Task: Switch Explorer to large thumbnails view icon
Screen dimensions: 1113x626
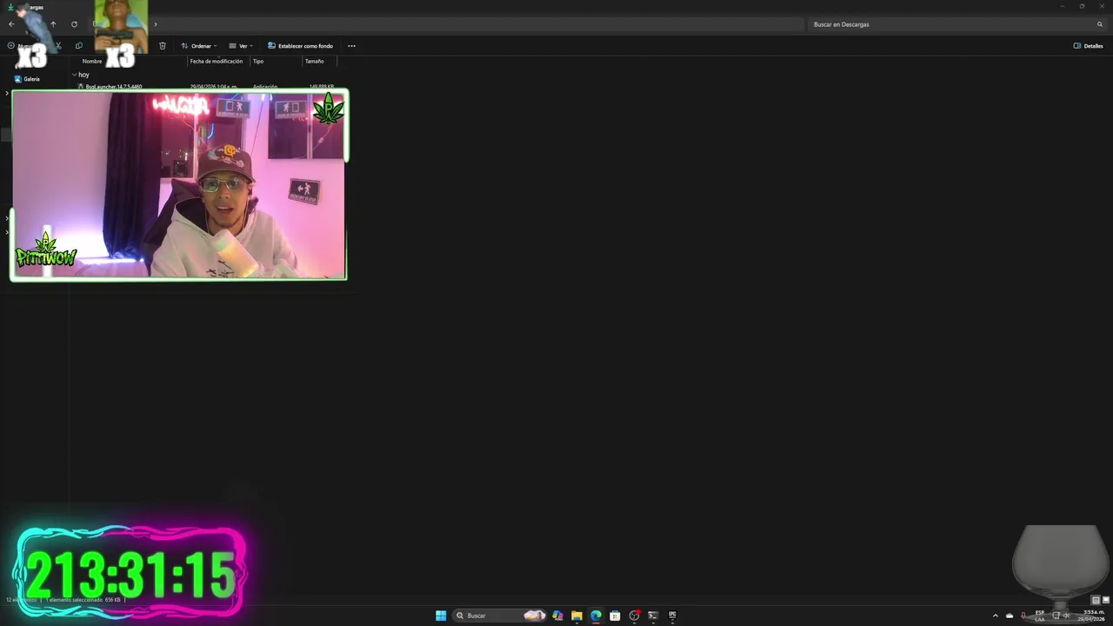Action: pyautogui.click(x=1105, y=600)
